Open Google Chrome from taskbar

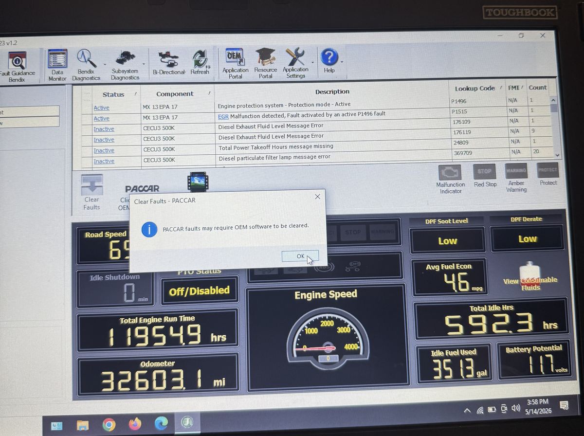point(109,425)
